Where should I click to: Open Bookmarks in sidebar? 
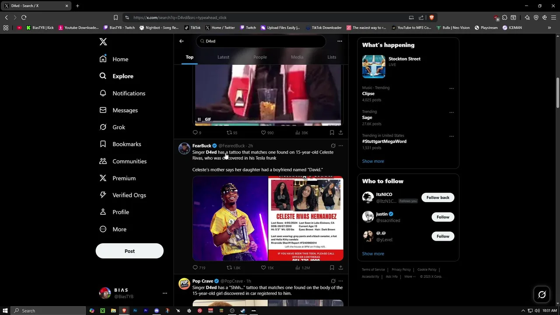[120, 144]
